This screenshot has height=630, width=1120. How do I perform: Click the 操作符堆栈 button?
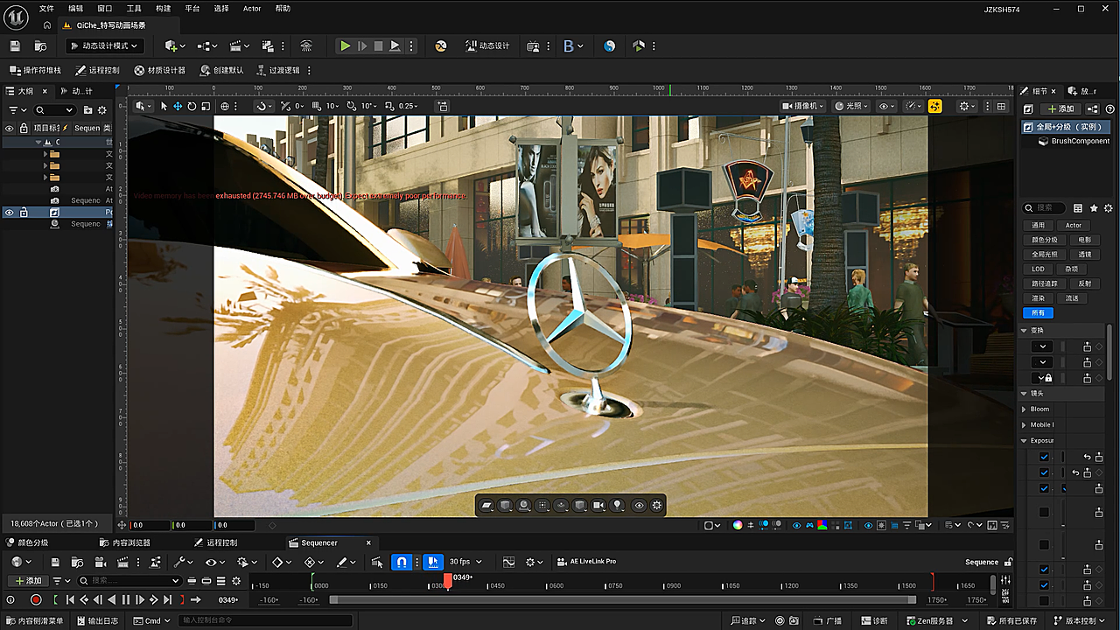36,70
